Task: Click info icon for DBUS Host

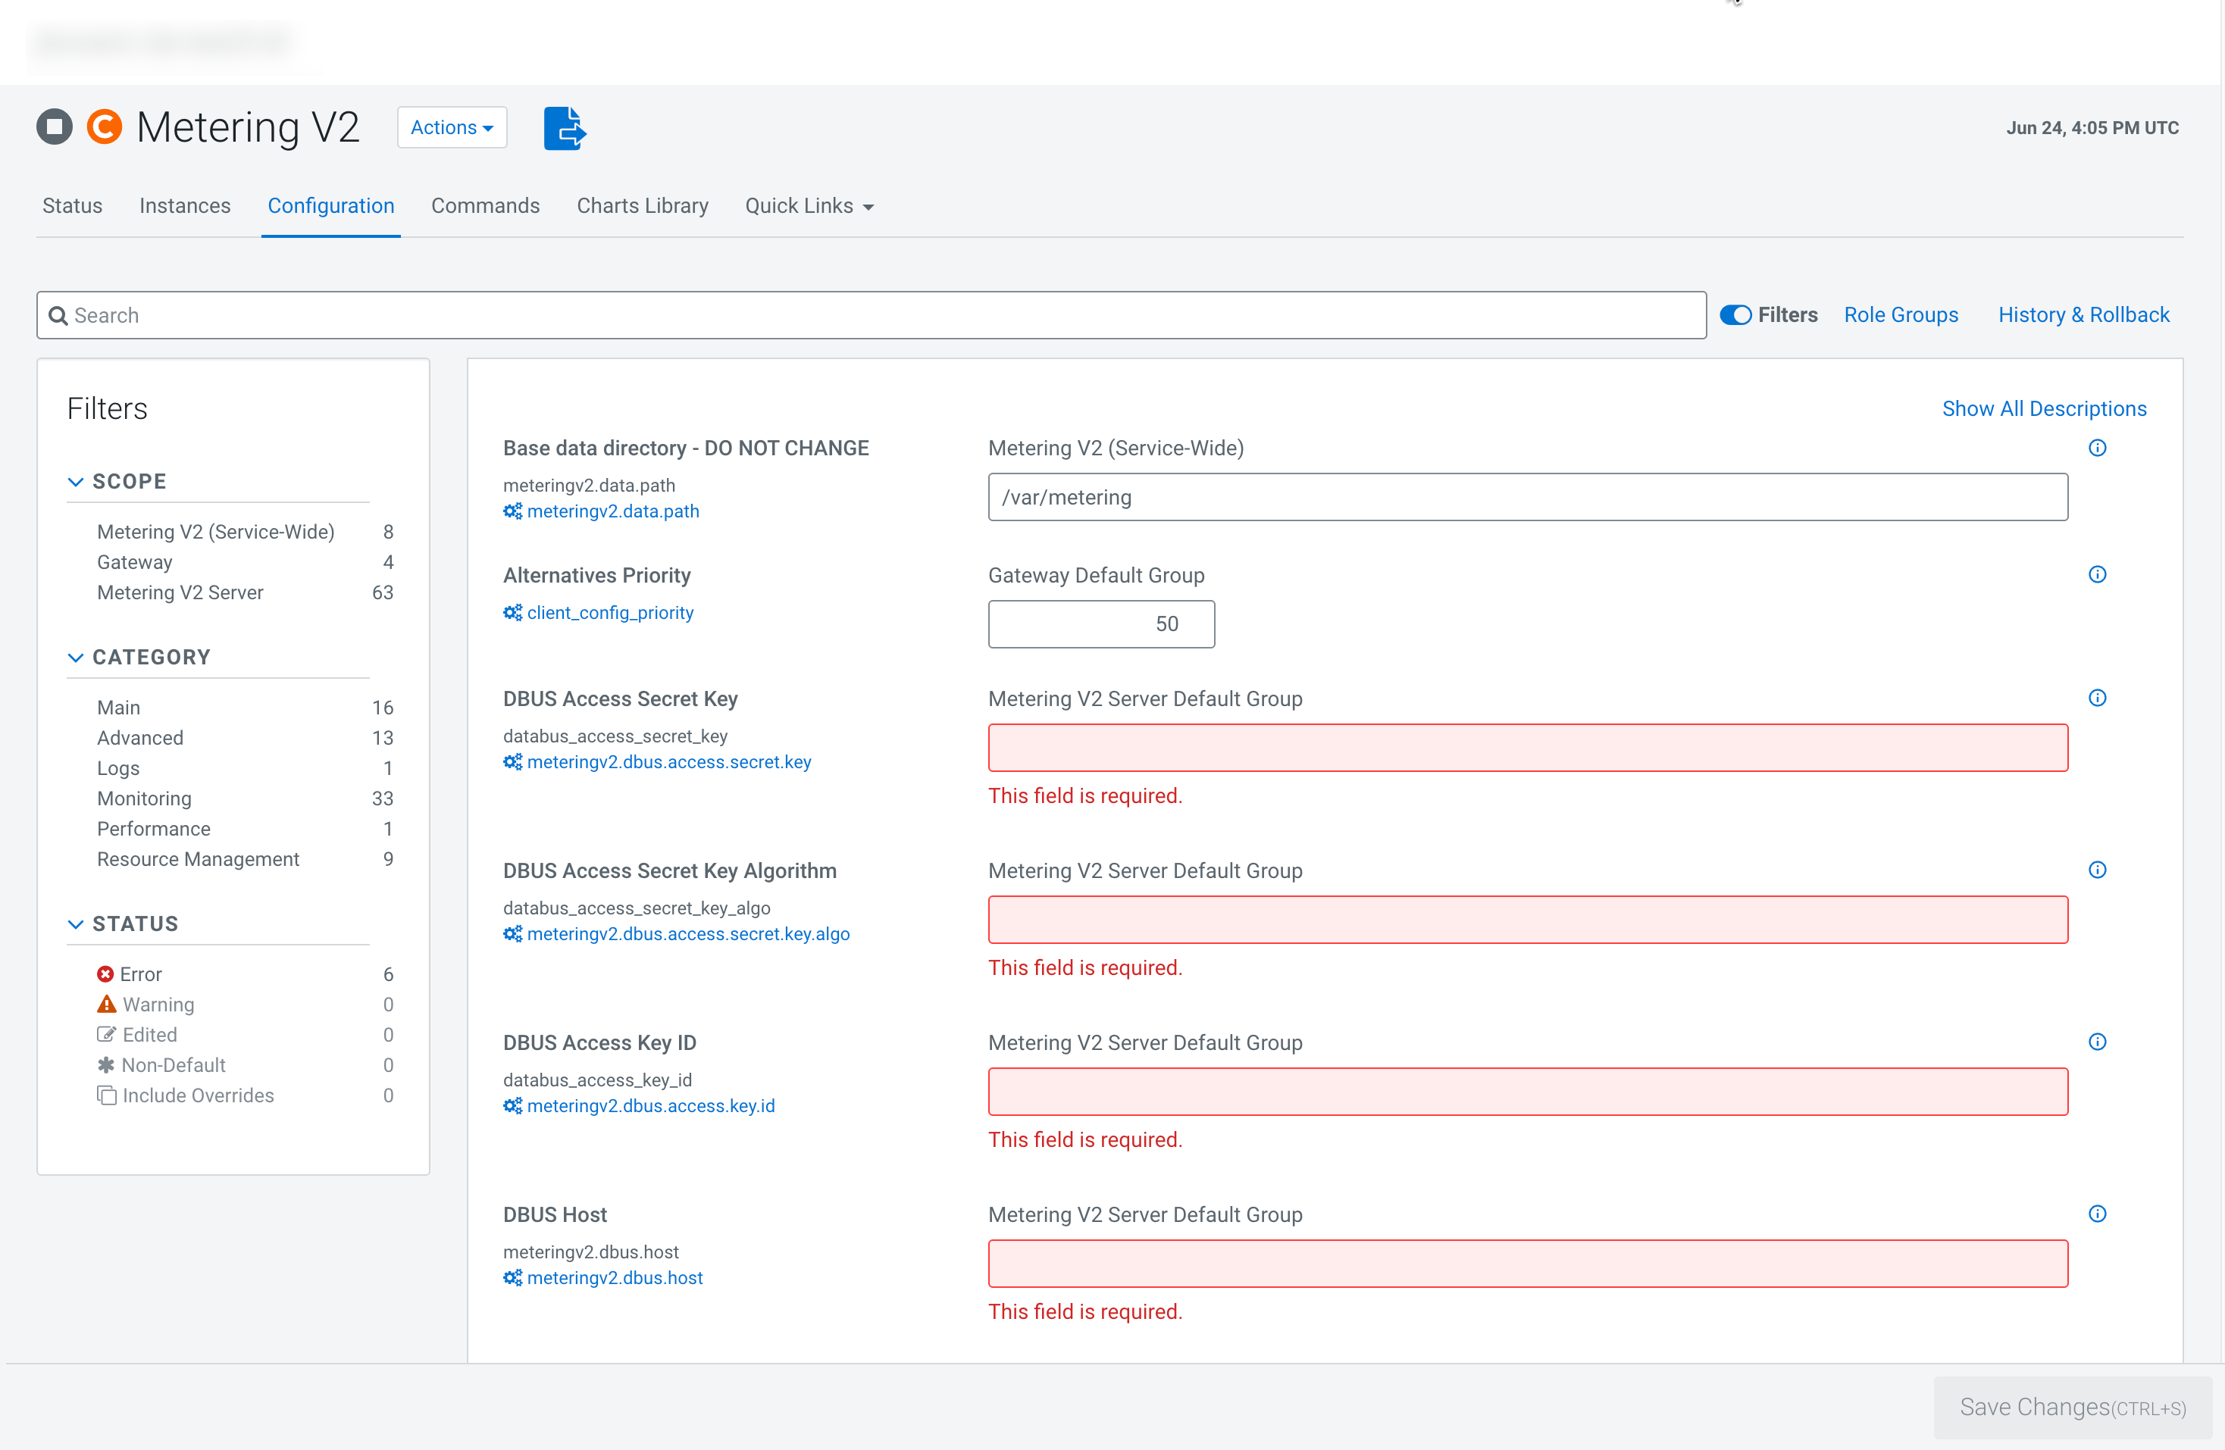Action: [x=2097, y=1214]
